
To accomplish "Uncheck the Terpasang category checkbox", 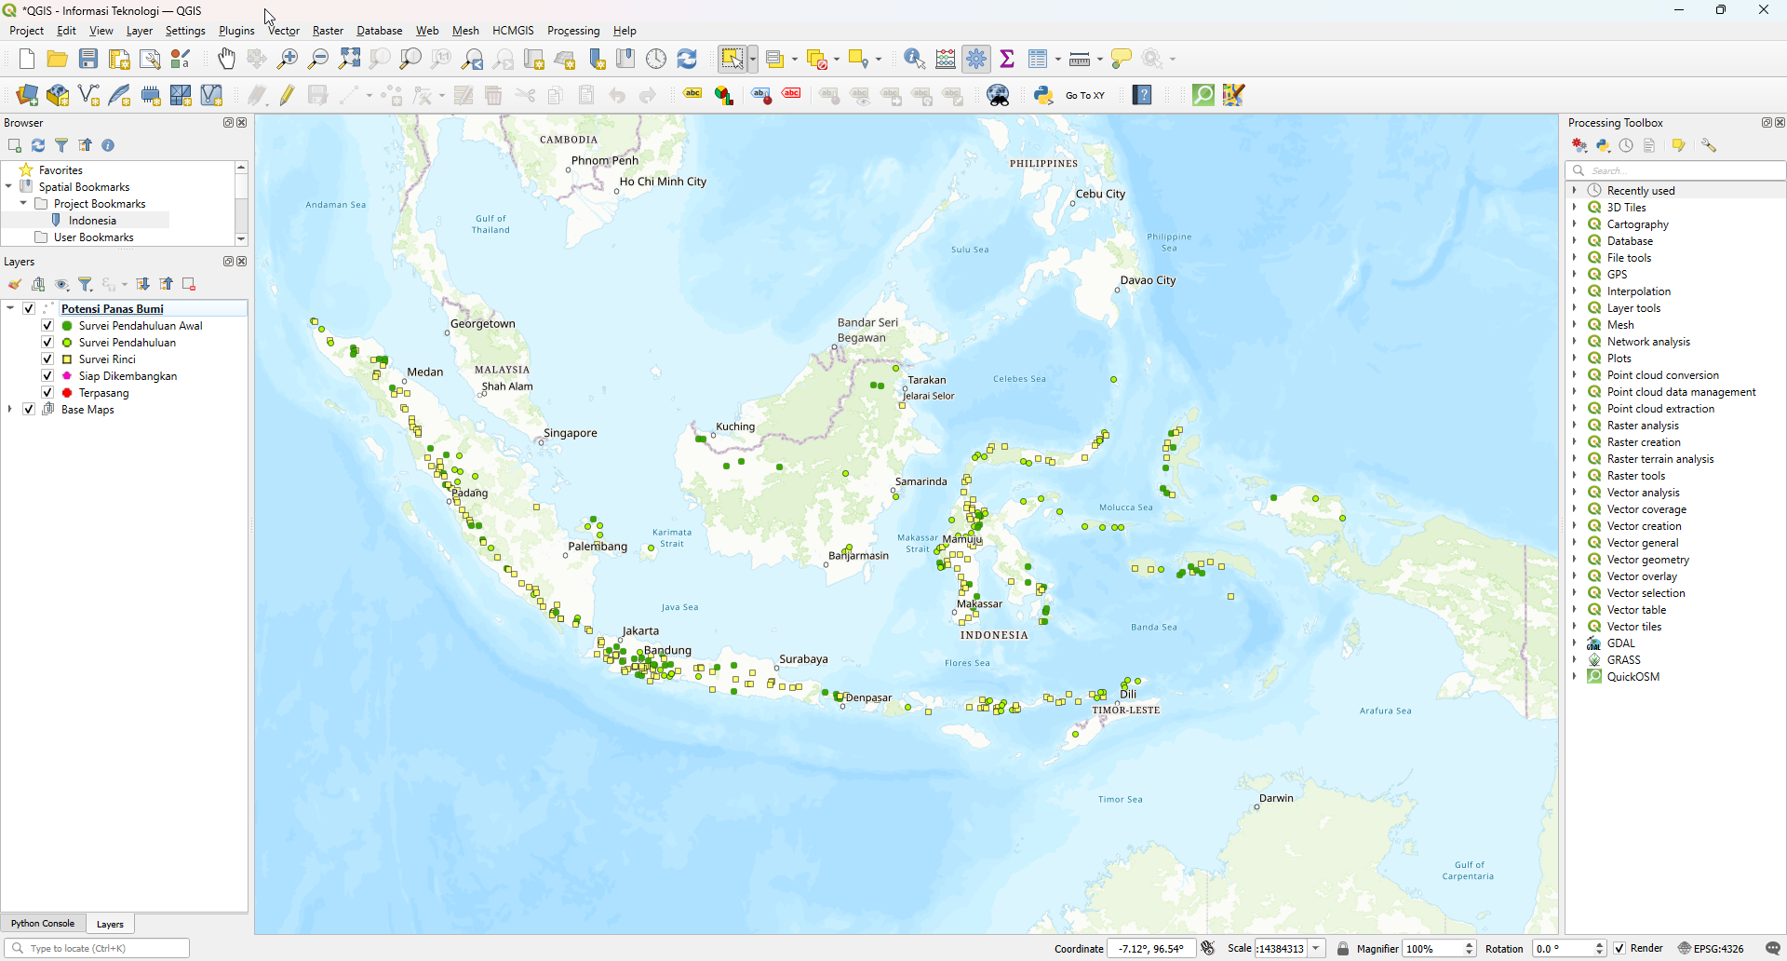I will (x=47, y=393).
